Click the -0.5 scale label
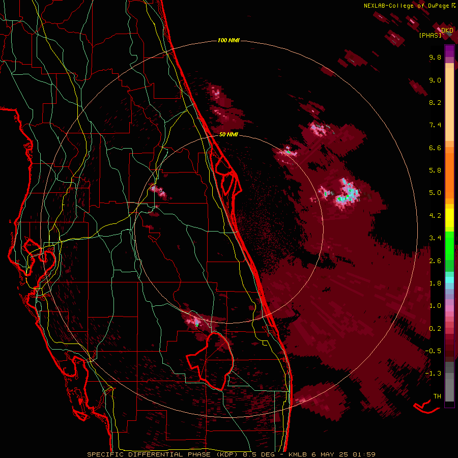The width and height of the screenshot is (458, 458). coord(433,351)
